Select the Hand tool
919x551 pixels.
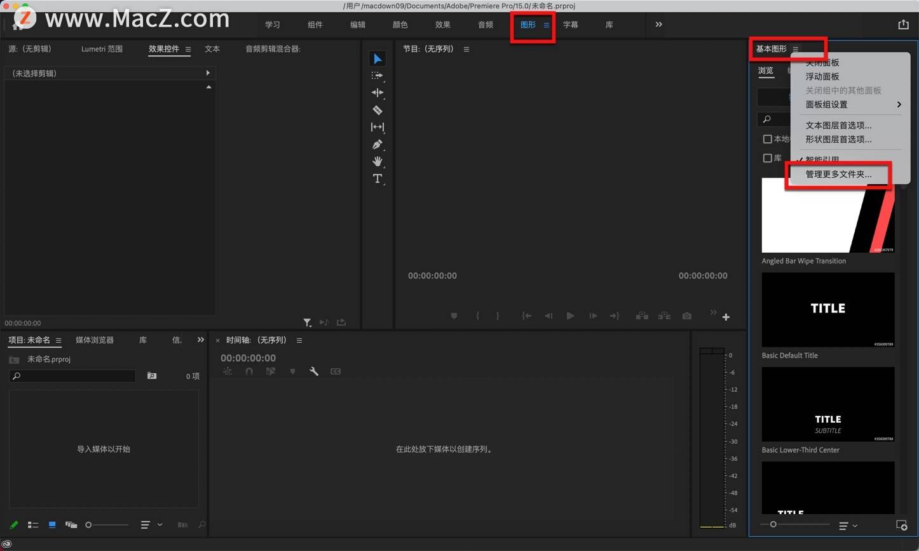(x=378, y=161)
